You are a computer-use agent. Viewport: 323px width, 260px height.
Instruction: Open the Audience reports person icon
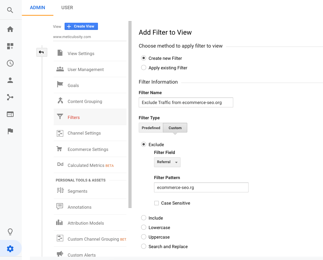pyautogui.click(x=10, y=80)
